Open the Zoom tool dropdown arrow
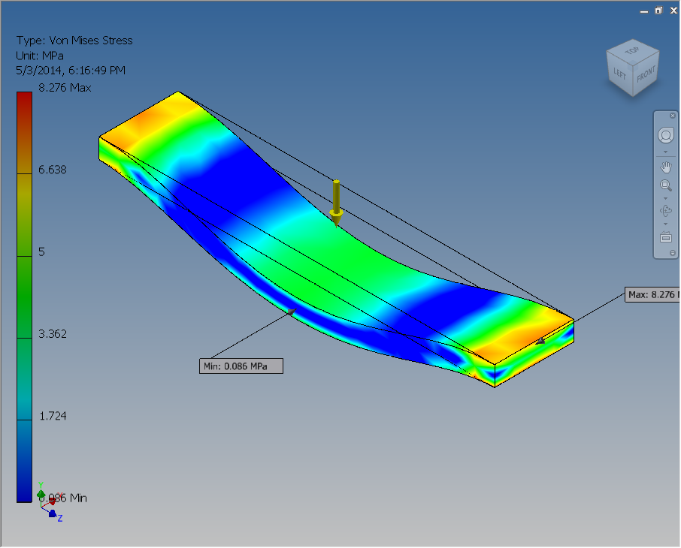The width and height of the screenshot is (681, 548). pyautogui.click(x=666, y=197)
